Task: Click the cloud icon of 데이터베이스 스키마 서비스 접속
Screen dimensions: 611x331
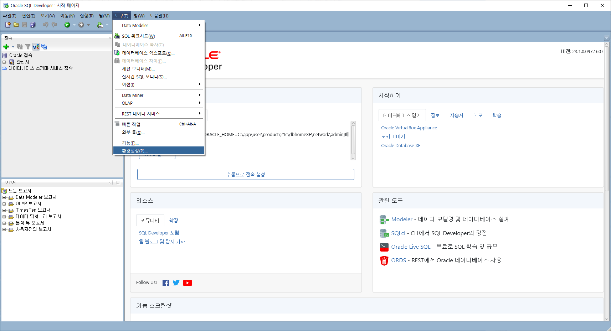Action: tap(5, 68)
